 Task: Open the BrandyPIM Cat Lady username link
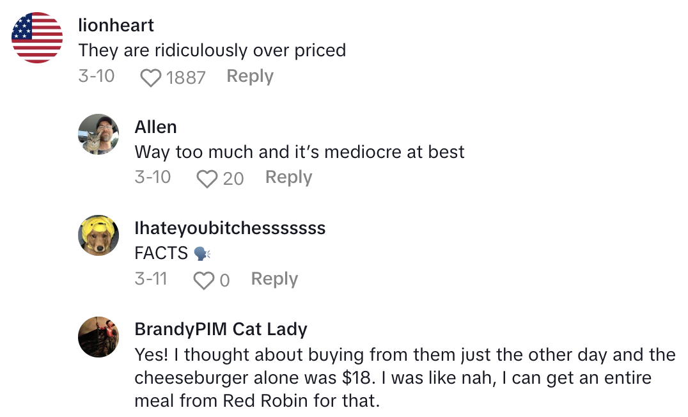(x=221, y=329)
